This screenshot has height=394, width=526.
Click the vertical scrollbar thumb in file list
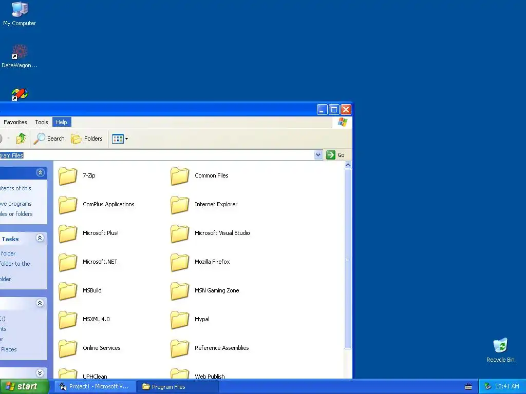348,259
